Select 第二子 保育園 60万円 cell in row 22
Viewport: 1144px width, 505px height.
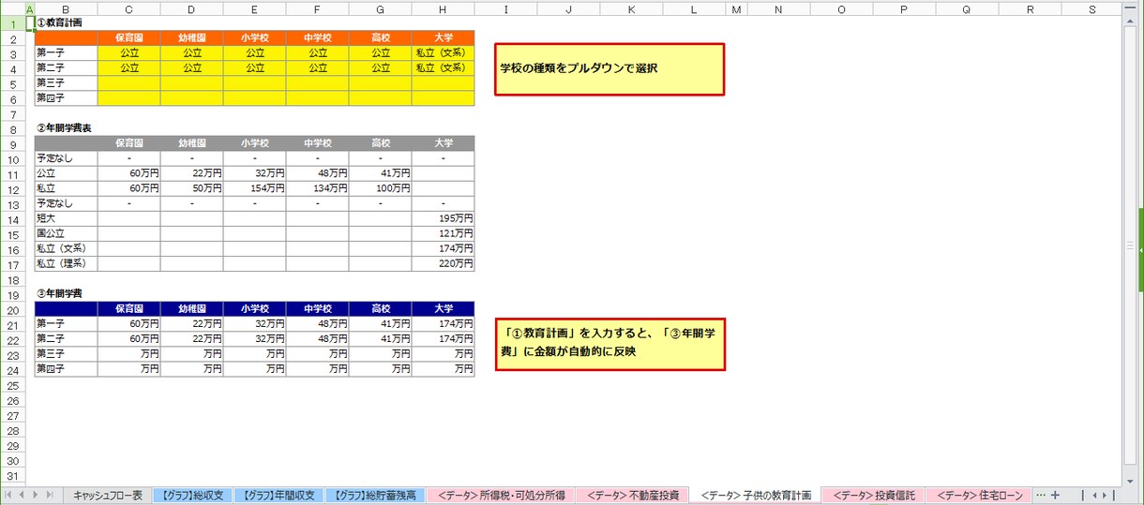click(x=128, y=338)
